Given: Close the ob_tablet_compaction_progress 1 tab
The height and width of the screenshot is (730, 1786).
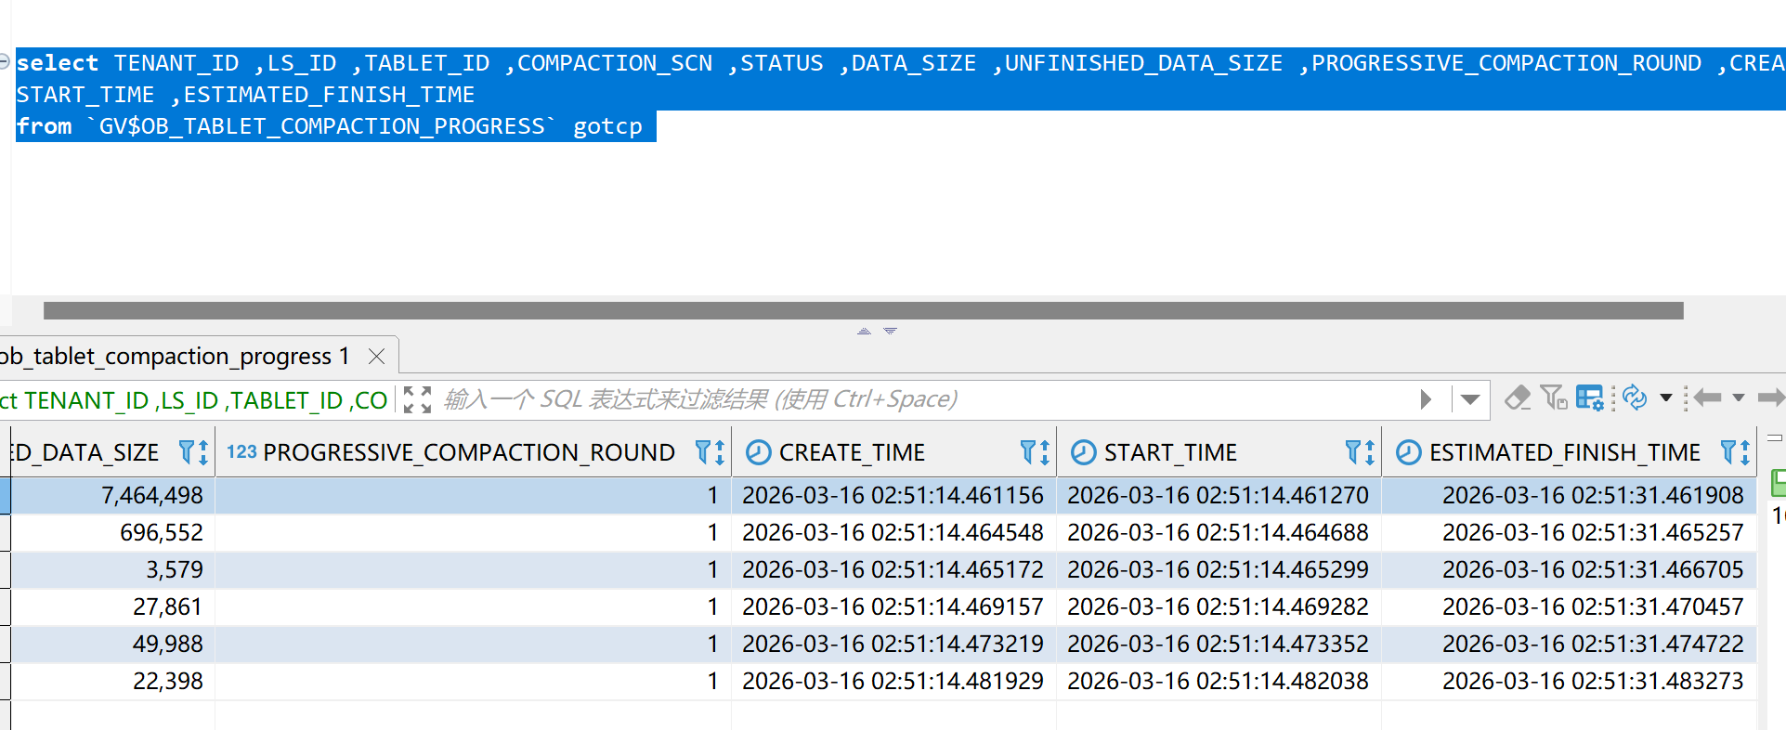Looking at the screenshot, I should pos(376,357).
